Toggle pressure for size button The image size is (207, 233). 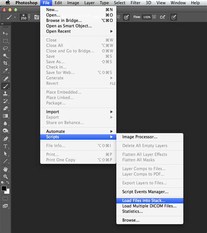point(173,17)
